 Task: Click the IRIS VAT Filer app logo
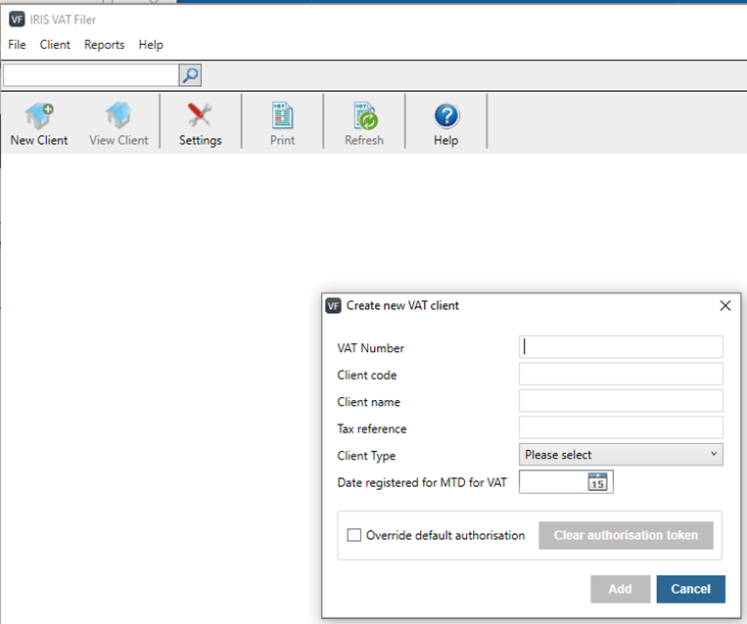pos(17,20)
